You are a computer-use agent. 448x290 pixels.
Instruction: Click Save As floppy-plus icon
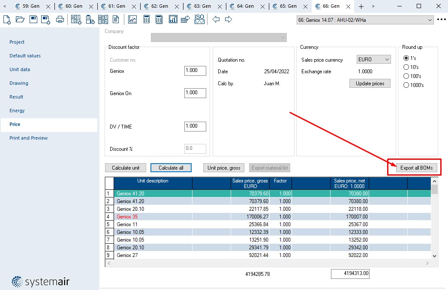click(x=46, y=20)
